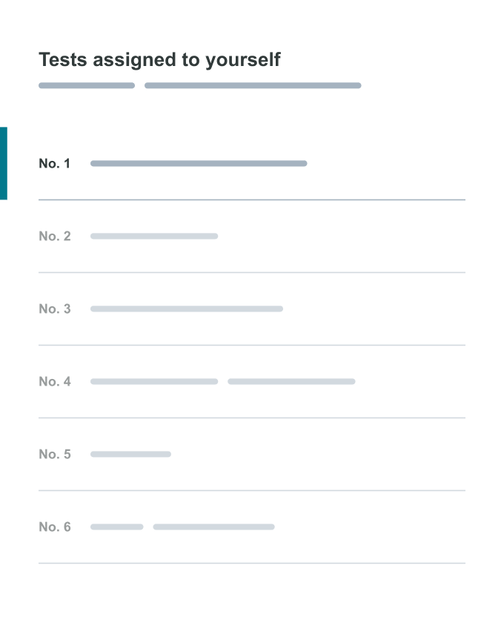504x623 pixels.
Task: Click the "Tests assigned to yourself" heading
Action: (x=159, y=59)
